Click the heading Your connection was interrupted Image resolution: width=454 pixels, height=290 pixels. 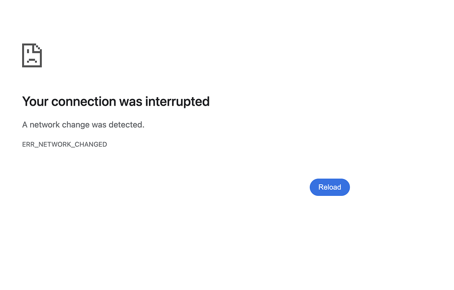coord(116,102)
